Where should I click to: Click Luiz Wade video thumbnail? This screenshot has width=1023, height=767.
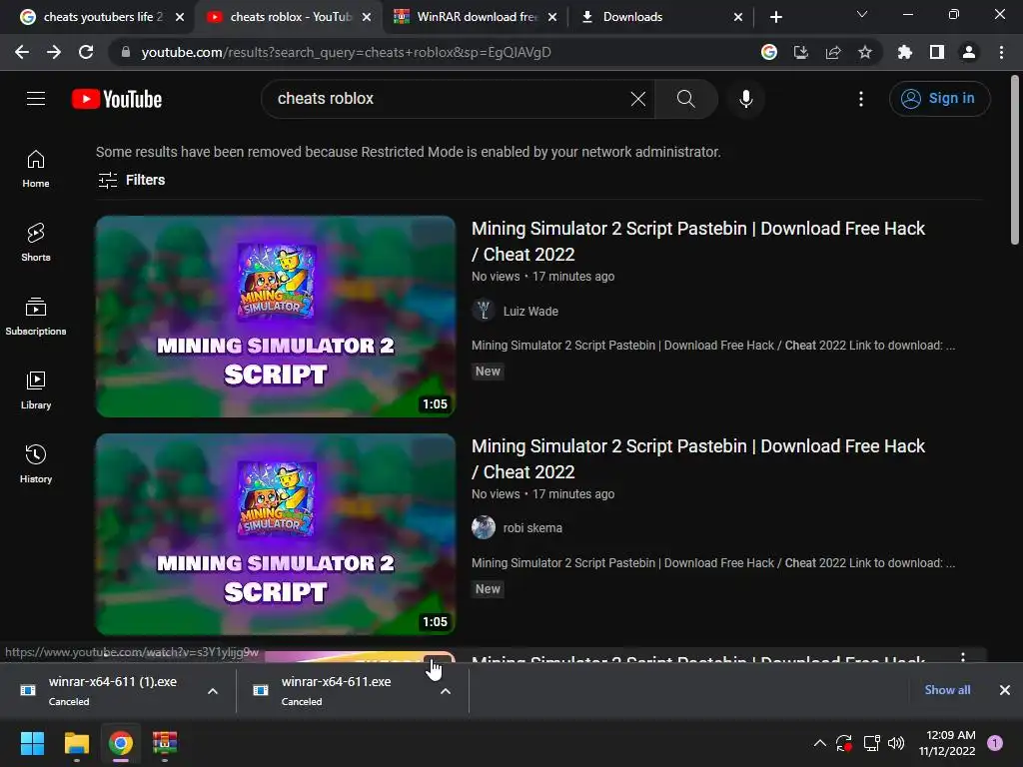pos(276,317)
